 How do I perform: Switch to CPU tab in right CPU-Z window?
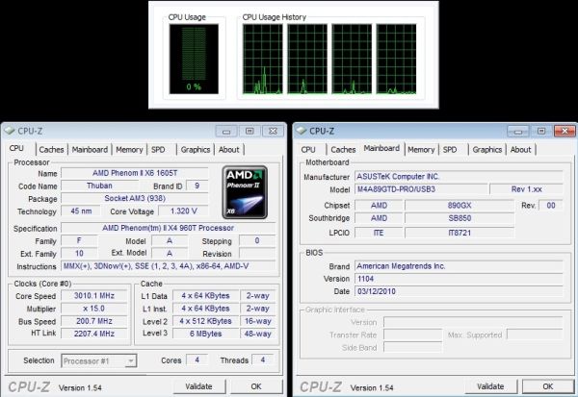pos(308,150)
